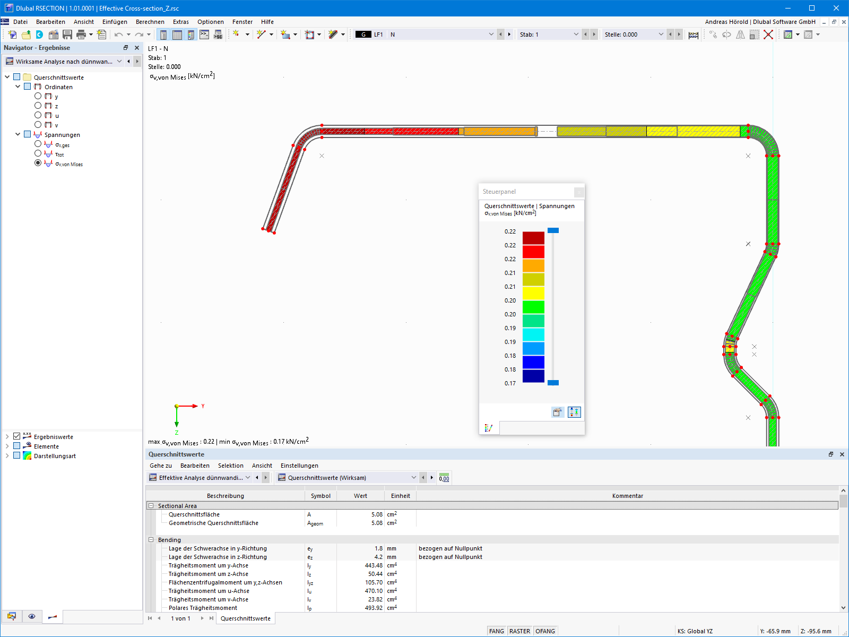Click the Open file folder icon
This screenshot has height=637, width=849.
click(26, 35)
